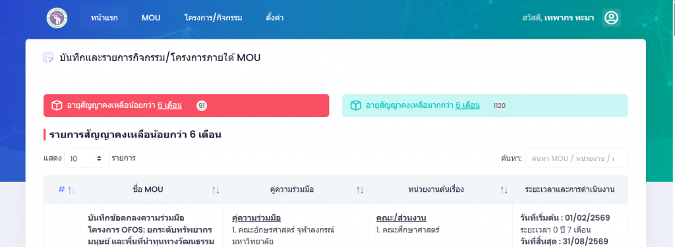Select the red less than 6 เดือน panel
675x247 pixels.
pos(187,106)
